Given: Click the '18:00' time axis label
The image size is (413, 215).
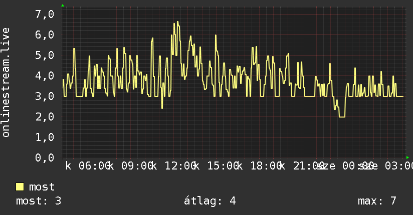Looking at the screenshot, I should (x=266, y=166).
